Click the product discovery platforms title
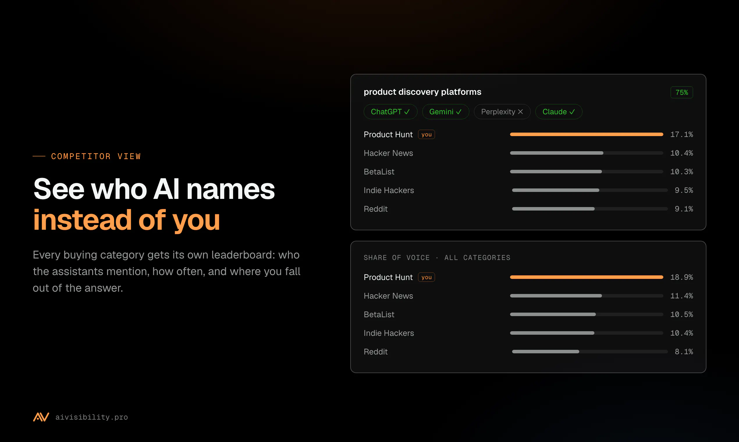Screen dimensions: 739x442 (422, 92)
